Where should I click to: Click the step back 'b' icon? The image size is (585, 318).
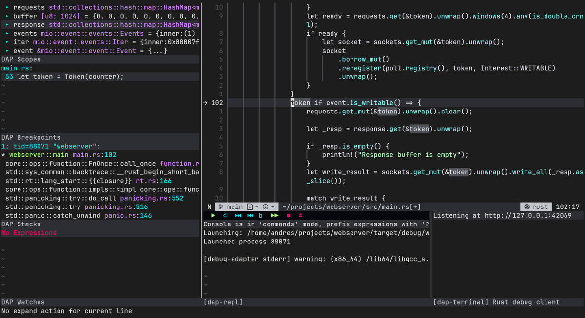point(261,215)
